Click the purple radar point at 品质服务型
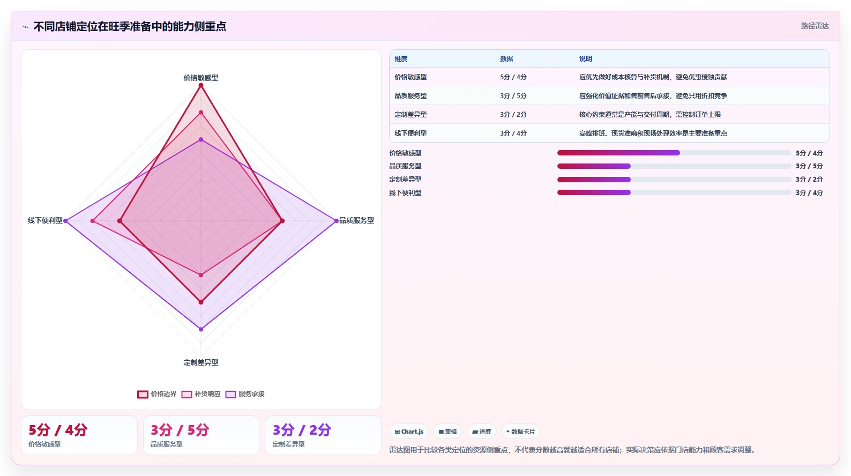The height and width of the screenshot is (476, 851). (x=337, y=221)
